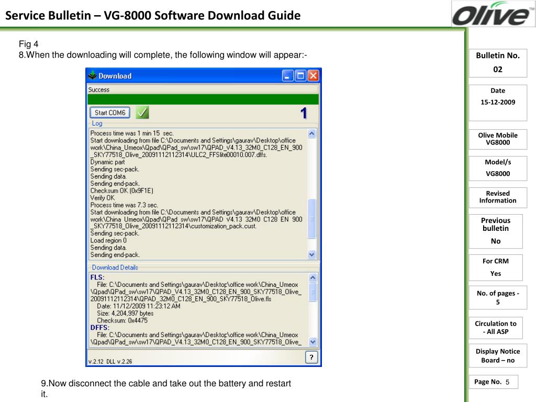Viewport: 536px width, 402px height.
Task: Select 'Checksum: 0x4475' text
Action: point(122,320)
